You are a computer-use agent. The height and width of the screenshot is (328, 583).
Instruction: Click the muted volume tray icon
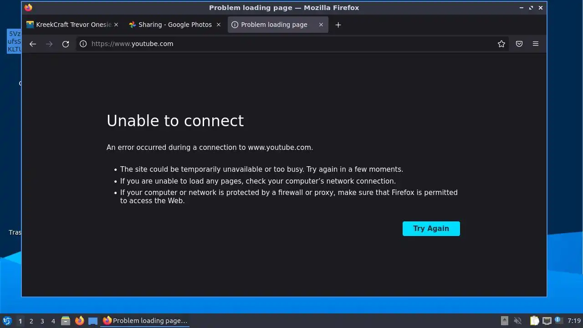[x=518, y=321]
